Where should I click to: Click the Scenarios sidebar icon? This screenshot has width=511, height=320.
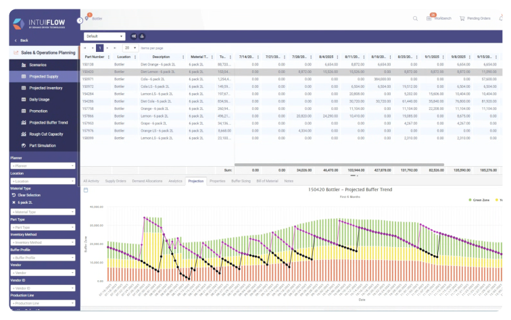pos(24,65)
